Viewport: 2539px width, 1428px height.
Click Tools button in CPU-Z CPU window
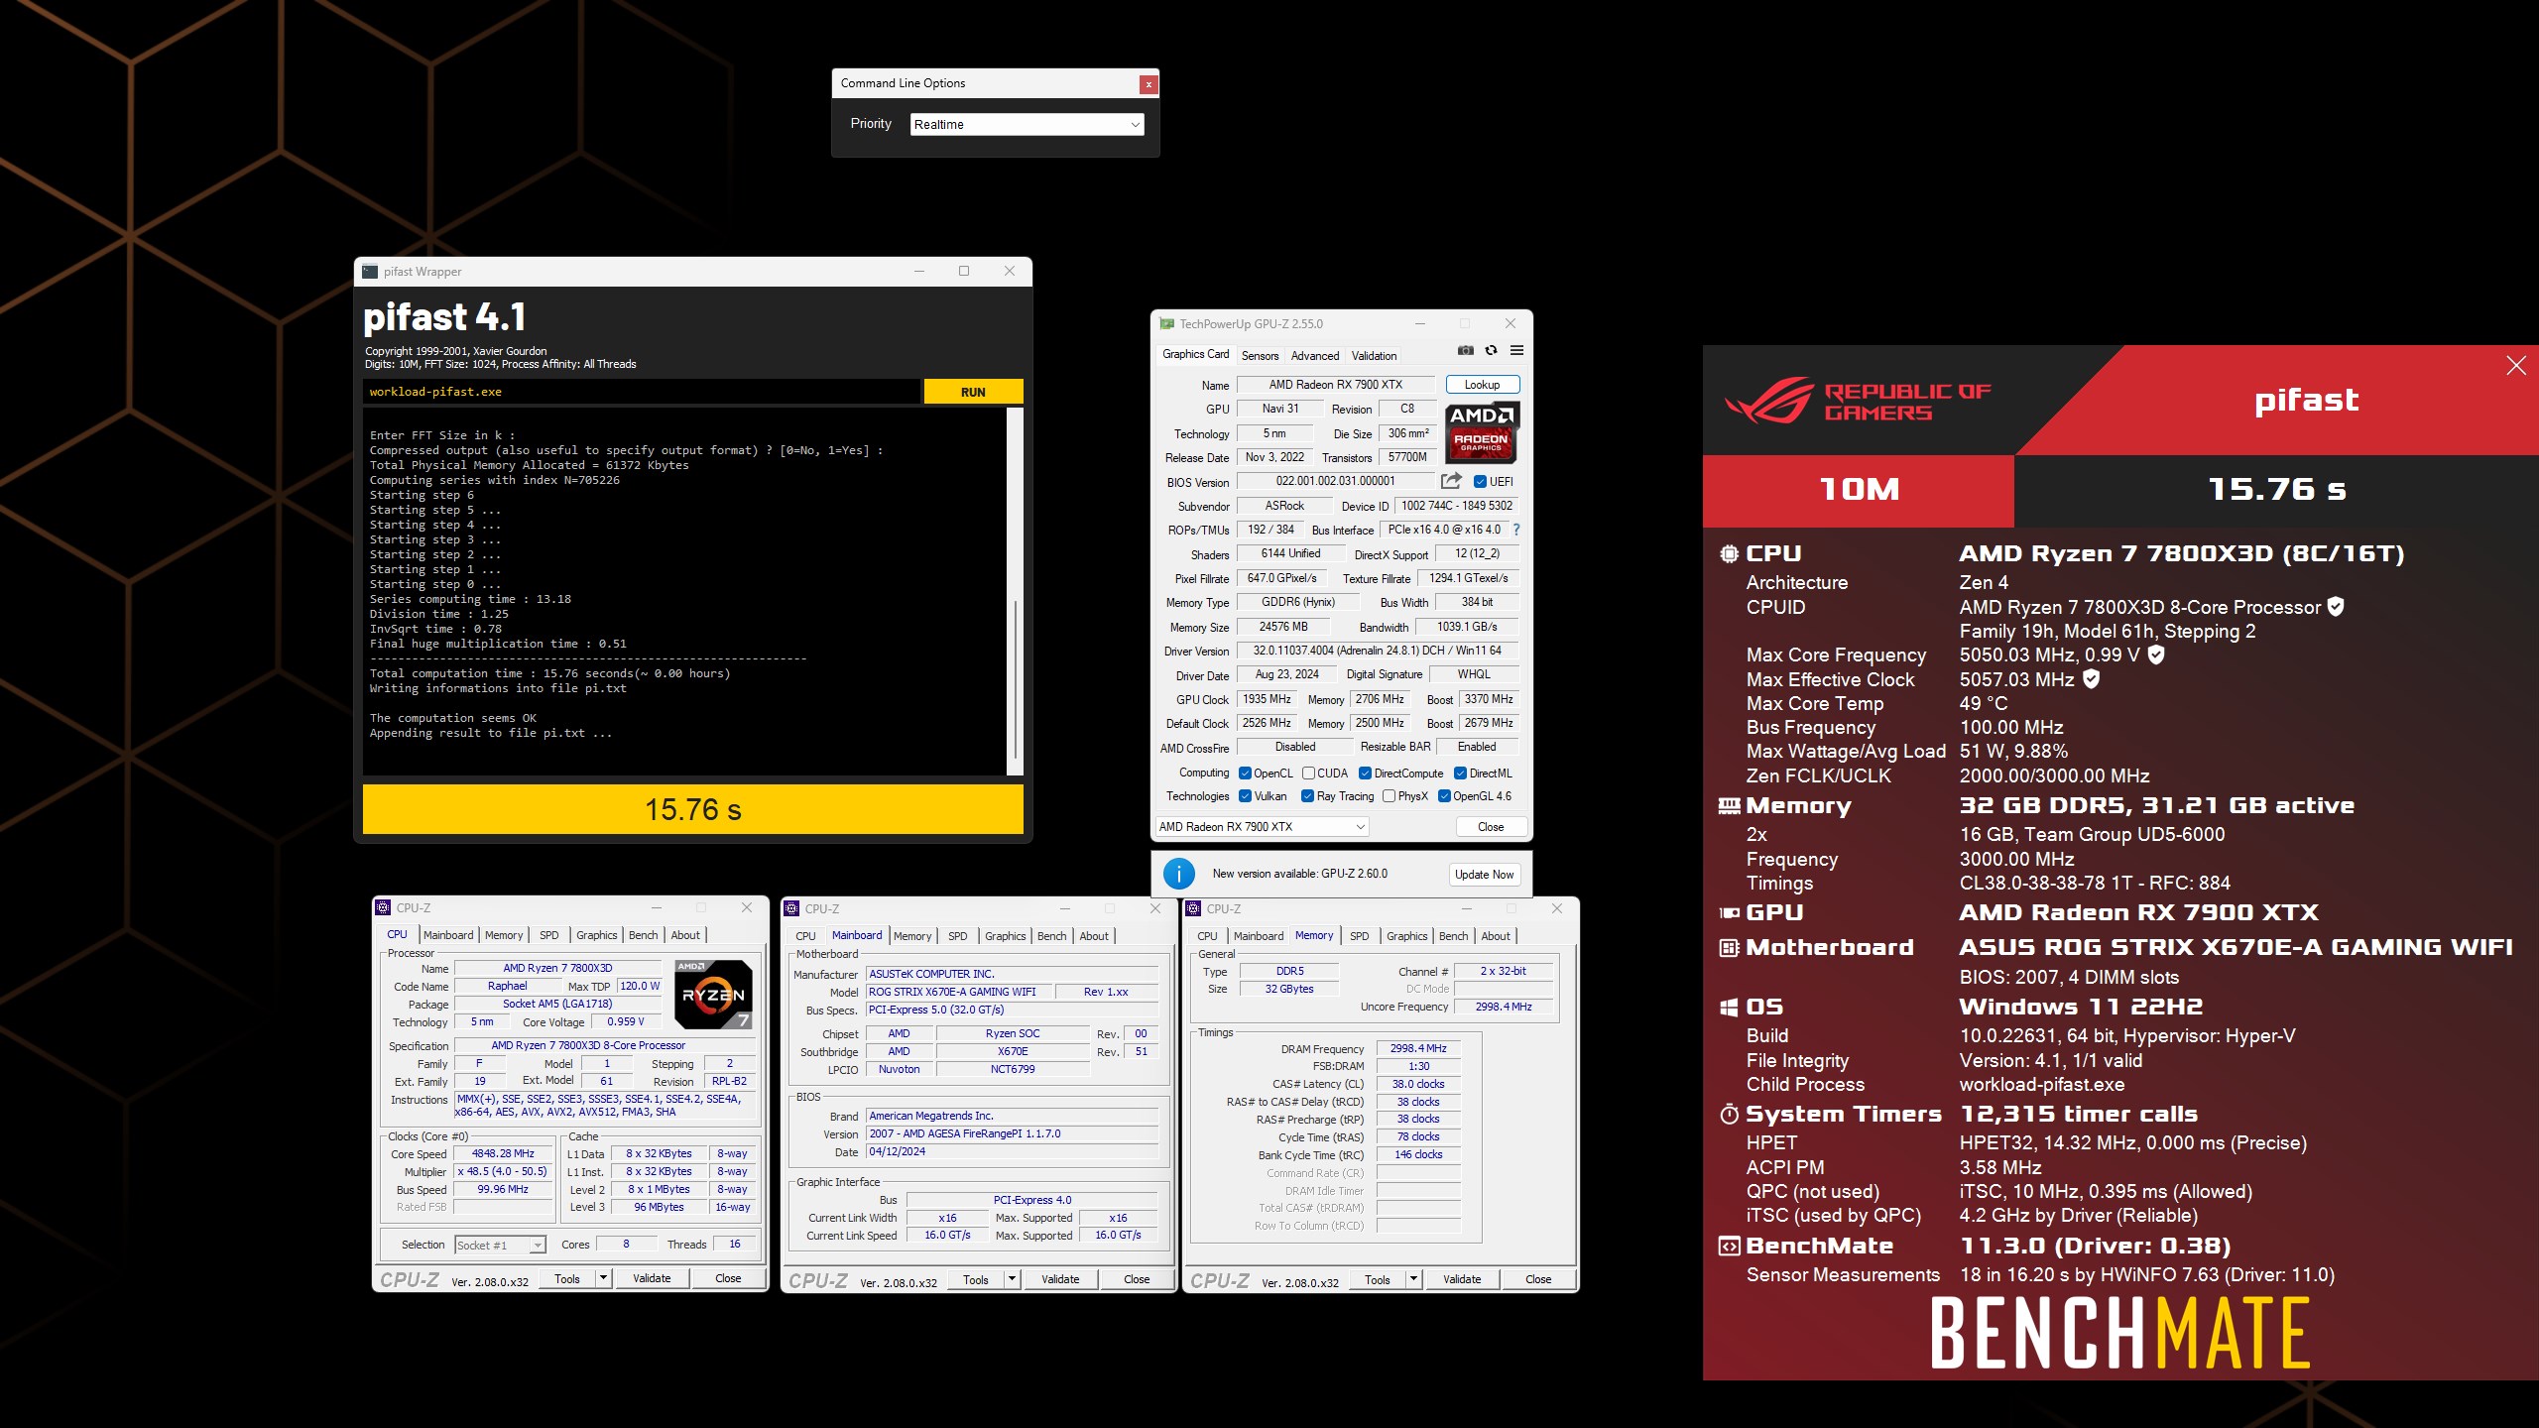(x=567, y=1279)
